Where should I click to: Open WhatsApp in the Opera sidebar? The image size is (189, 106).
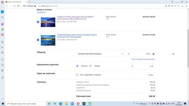[x=2, y=29]
